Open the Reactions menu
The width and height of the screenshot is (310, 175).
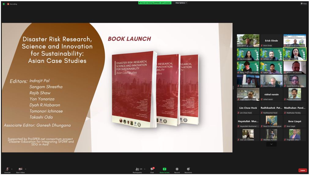(x=188, y=169)
